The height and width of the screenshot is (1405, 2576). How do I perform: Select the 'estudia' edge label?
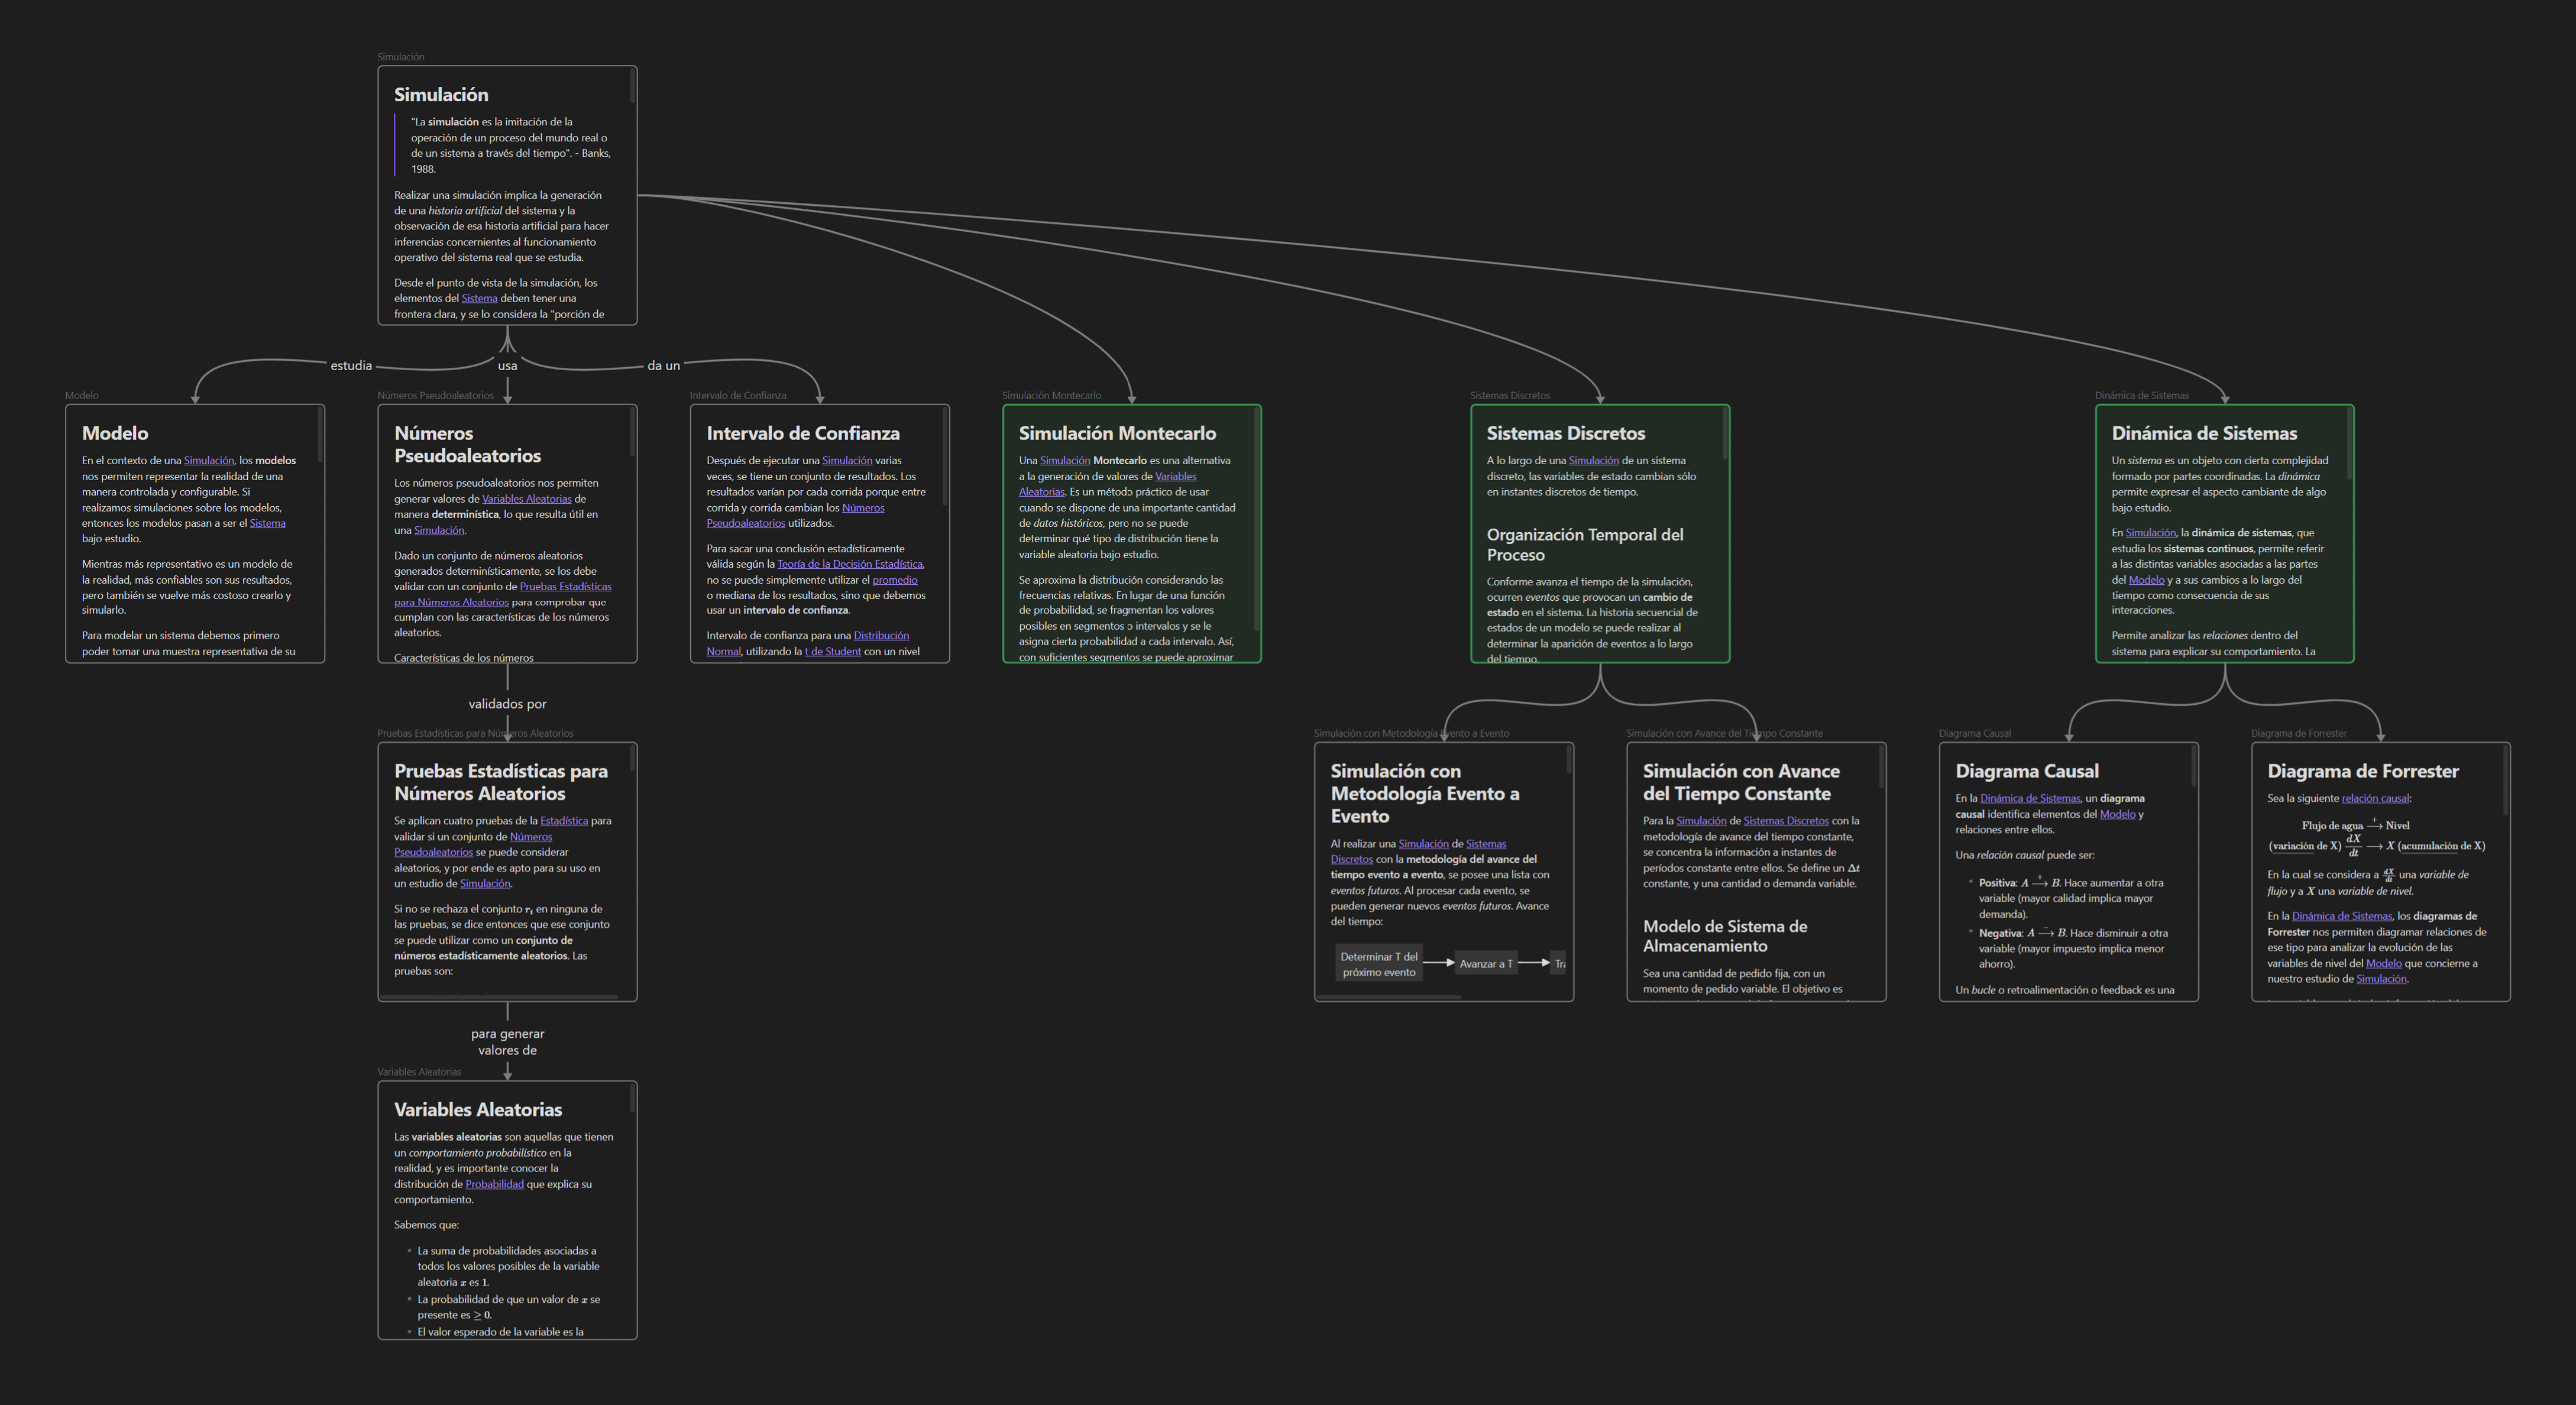(x=351, y=365)
